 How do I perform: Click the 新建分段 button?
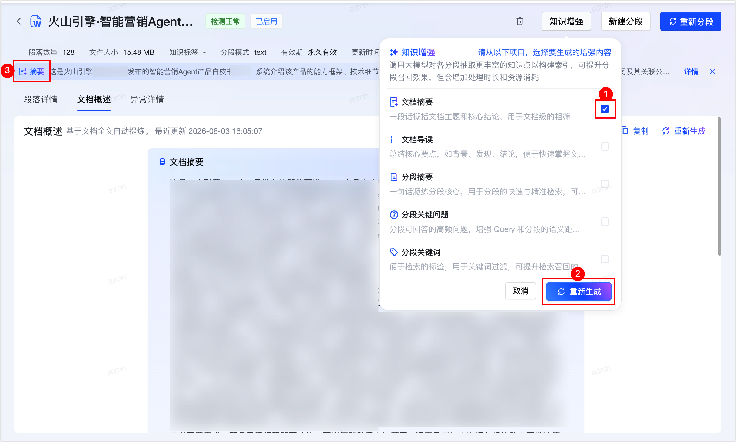click(625, 21)
